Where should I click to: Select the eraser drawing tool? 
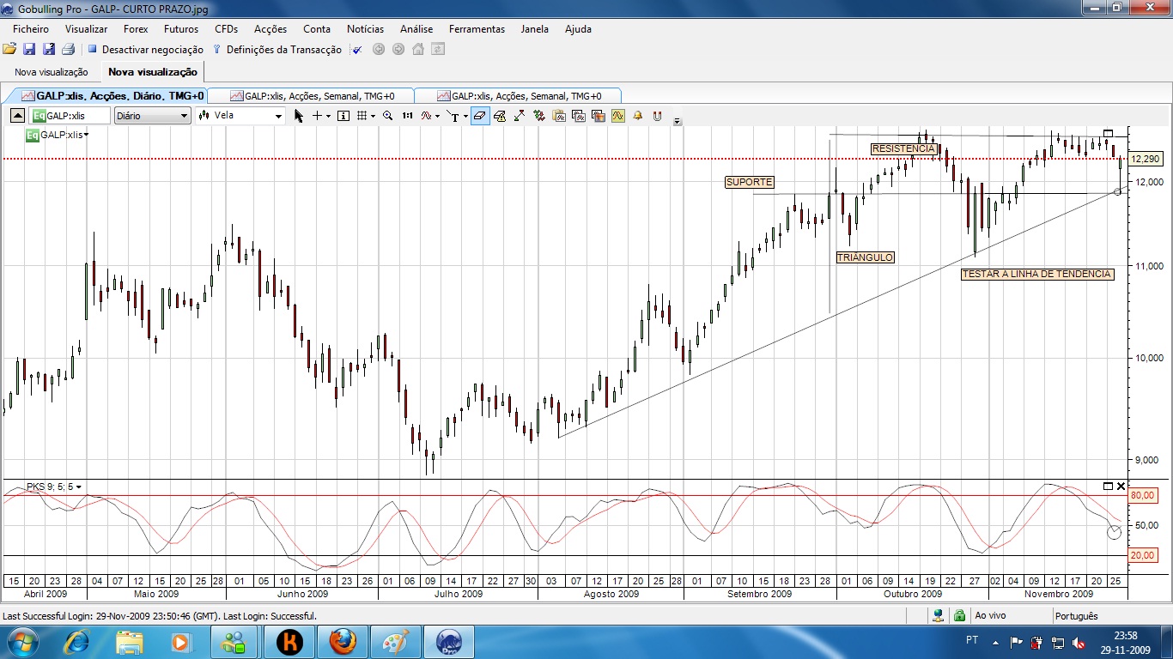[480, 116]
